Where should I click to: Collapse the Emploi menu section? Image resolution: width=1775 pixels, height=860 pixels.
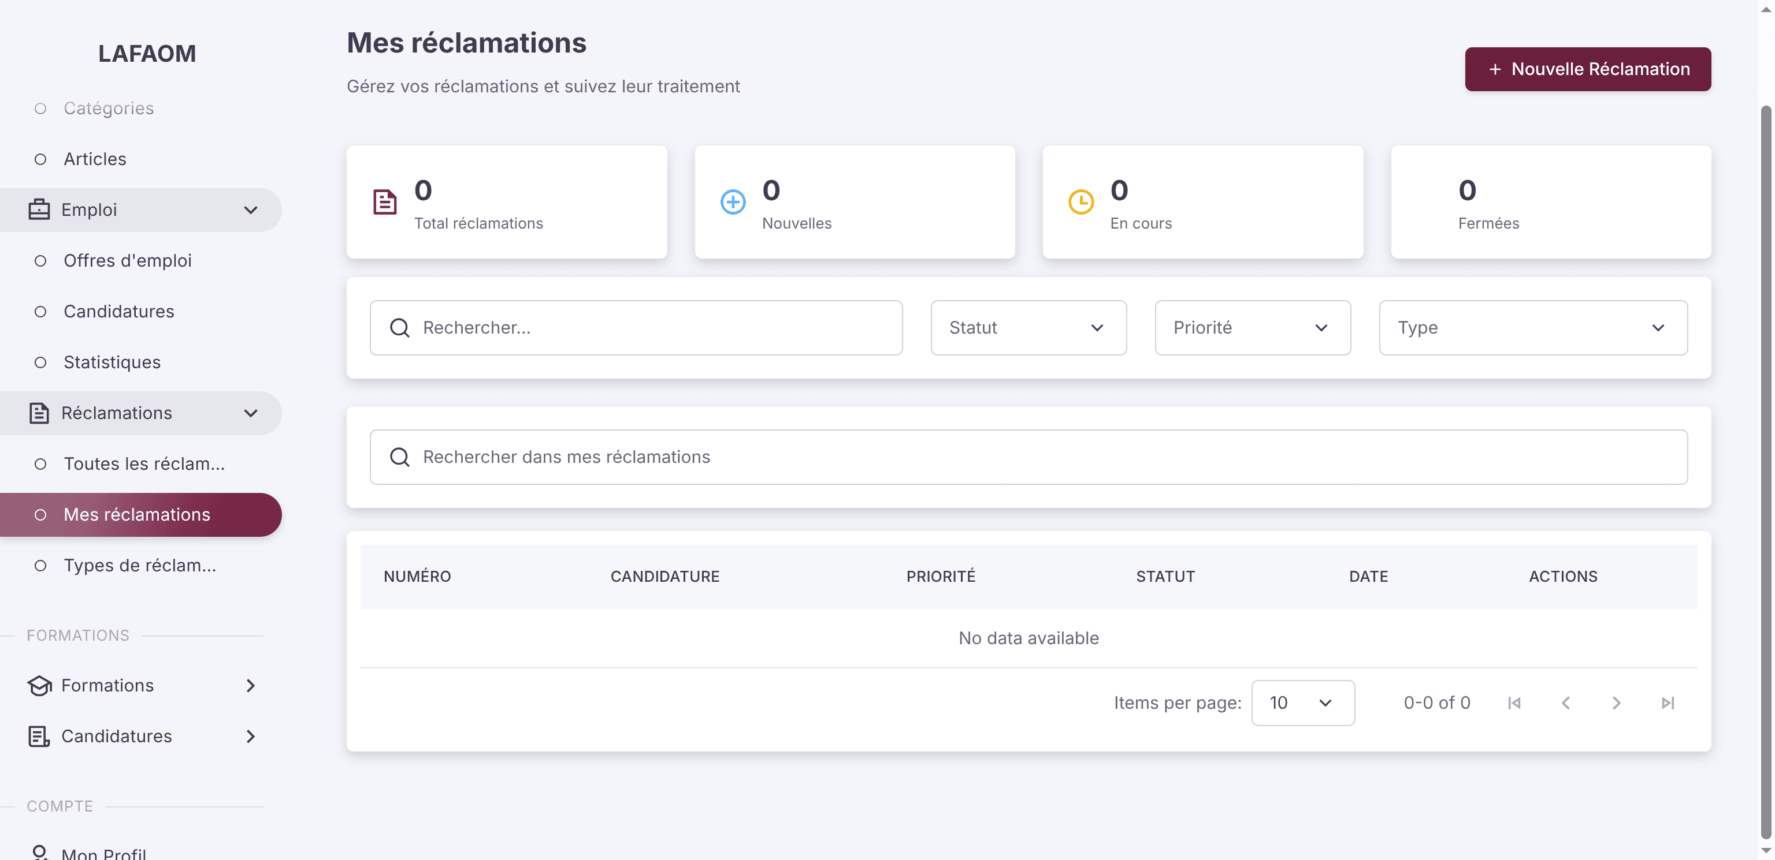coord(251,210)
